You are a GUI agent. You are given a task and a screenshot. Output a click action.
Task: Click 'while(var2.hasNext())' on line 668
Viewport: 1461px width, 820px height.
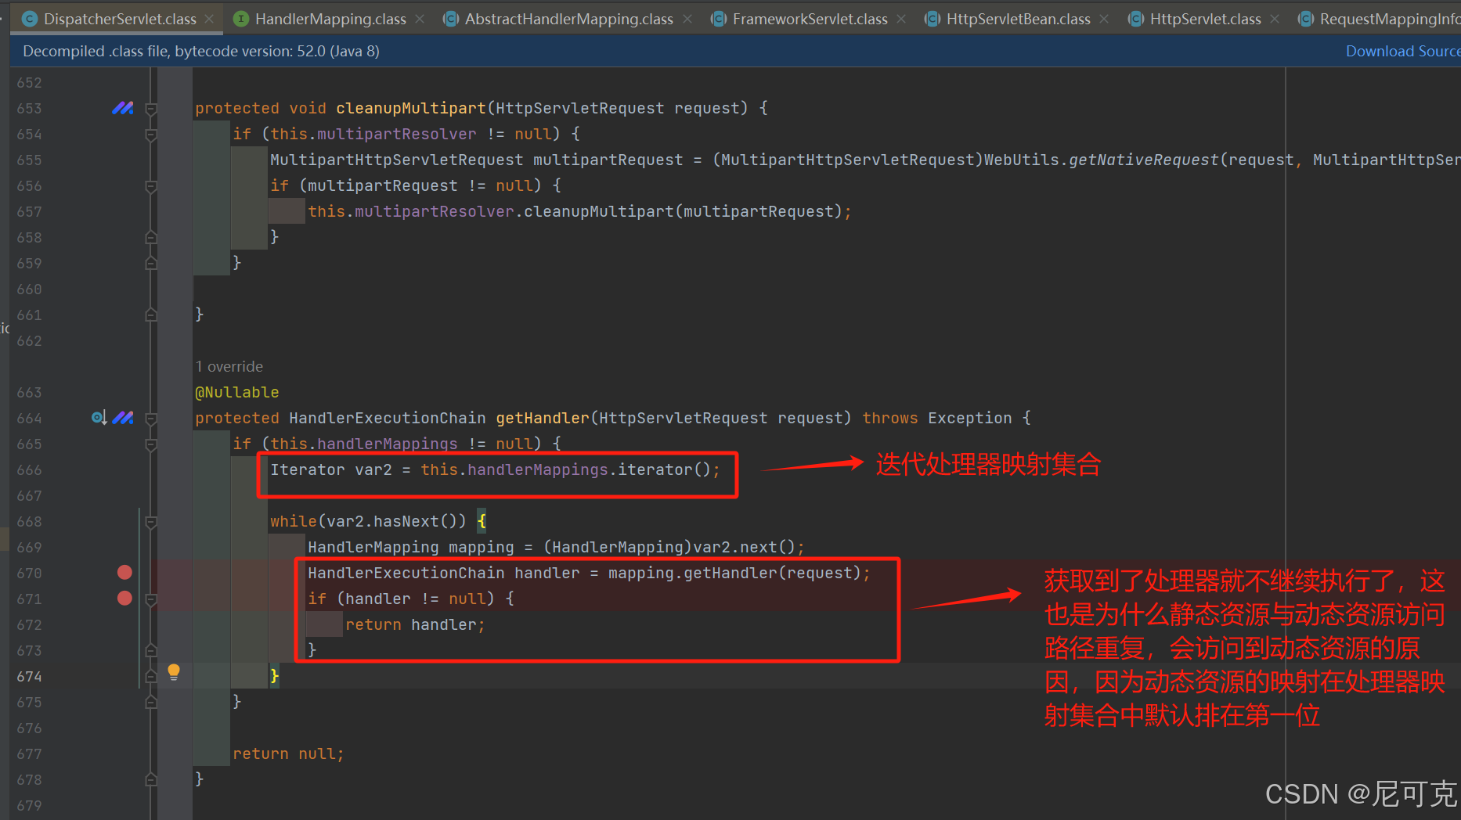[x=368, y=521]
